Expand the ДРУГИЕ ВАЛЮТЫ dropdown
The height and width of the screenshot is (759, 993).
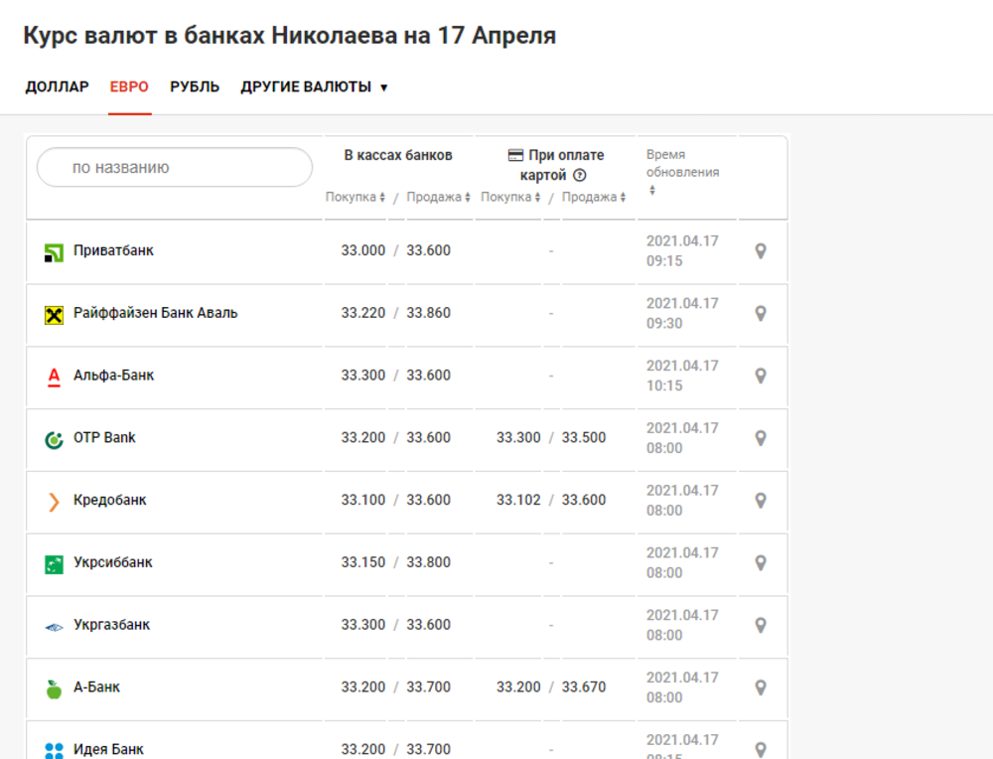tap(314, 86)
